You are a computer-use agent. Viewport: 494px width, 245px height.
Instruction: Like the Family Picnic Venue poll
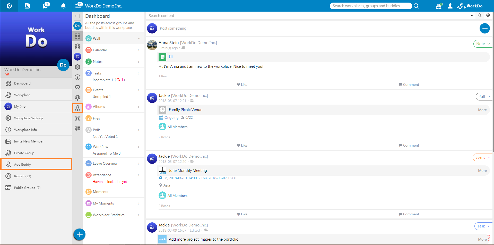click(x=242, y=145)
